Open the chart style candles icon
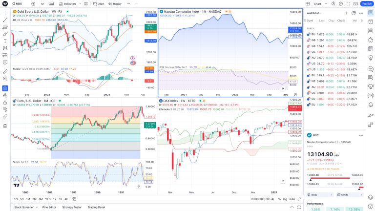Screen dimensions: 375x211 (51, 4)
